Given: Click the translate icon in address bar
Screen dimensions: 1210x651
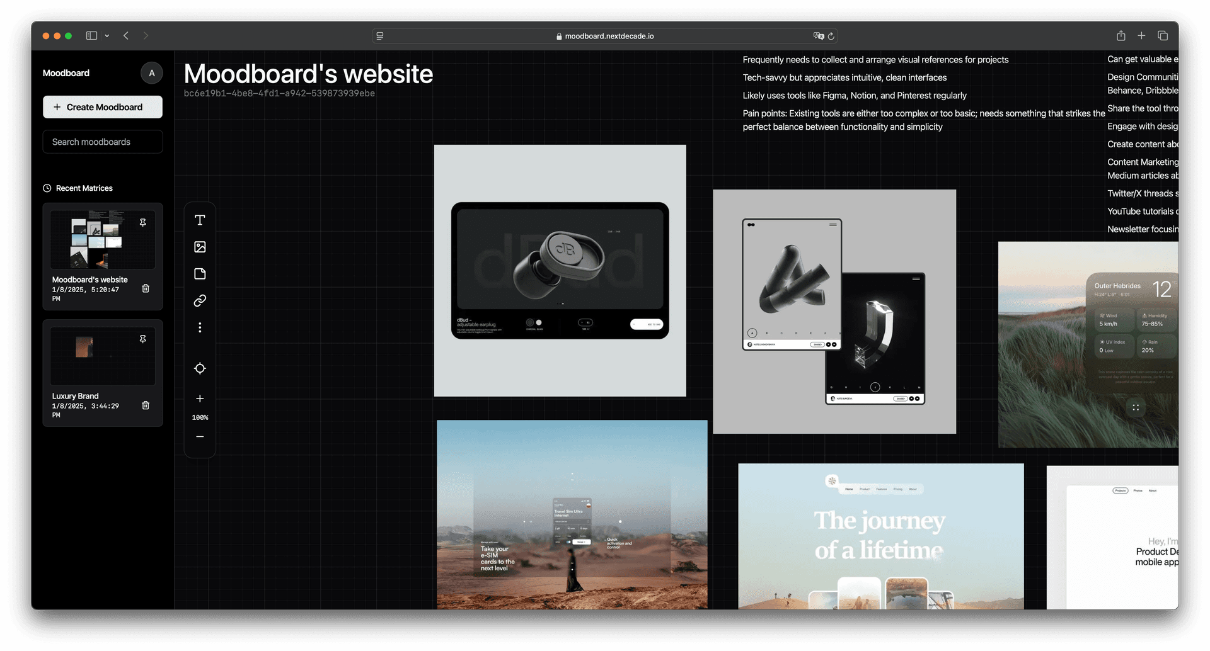Looking at the screenshot, I should [x=819, y=36].
